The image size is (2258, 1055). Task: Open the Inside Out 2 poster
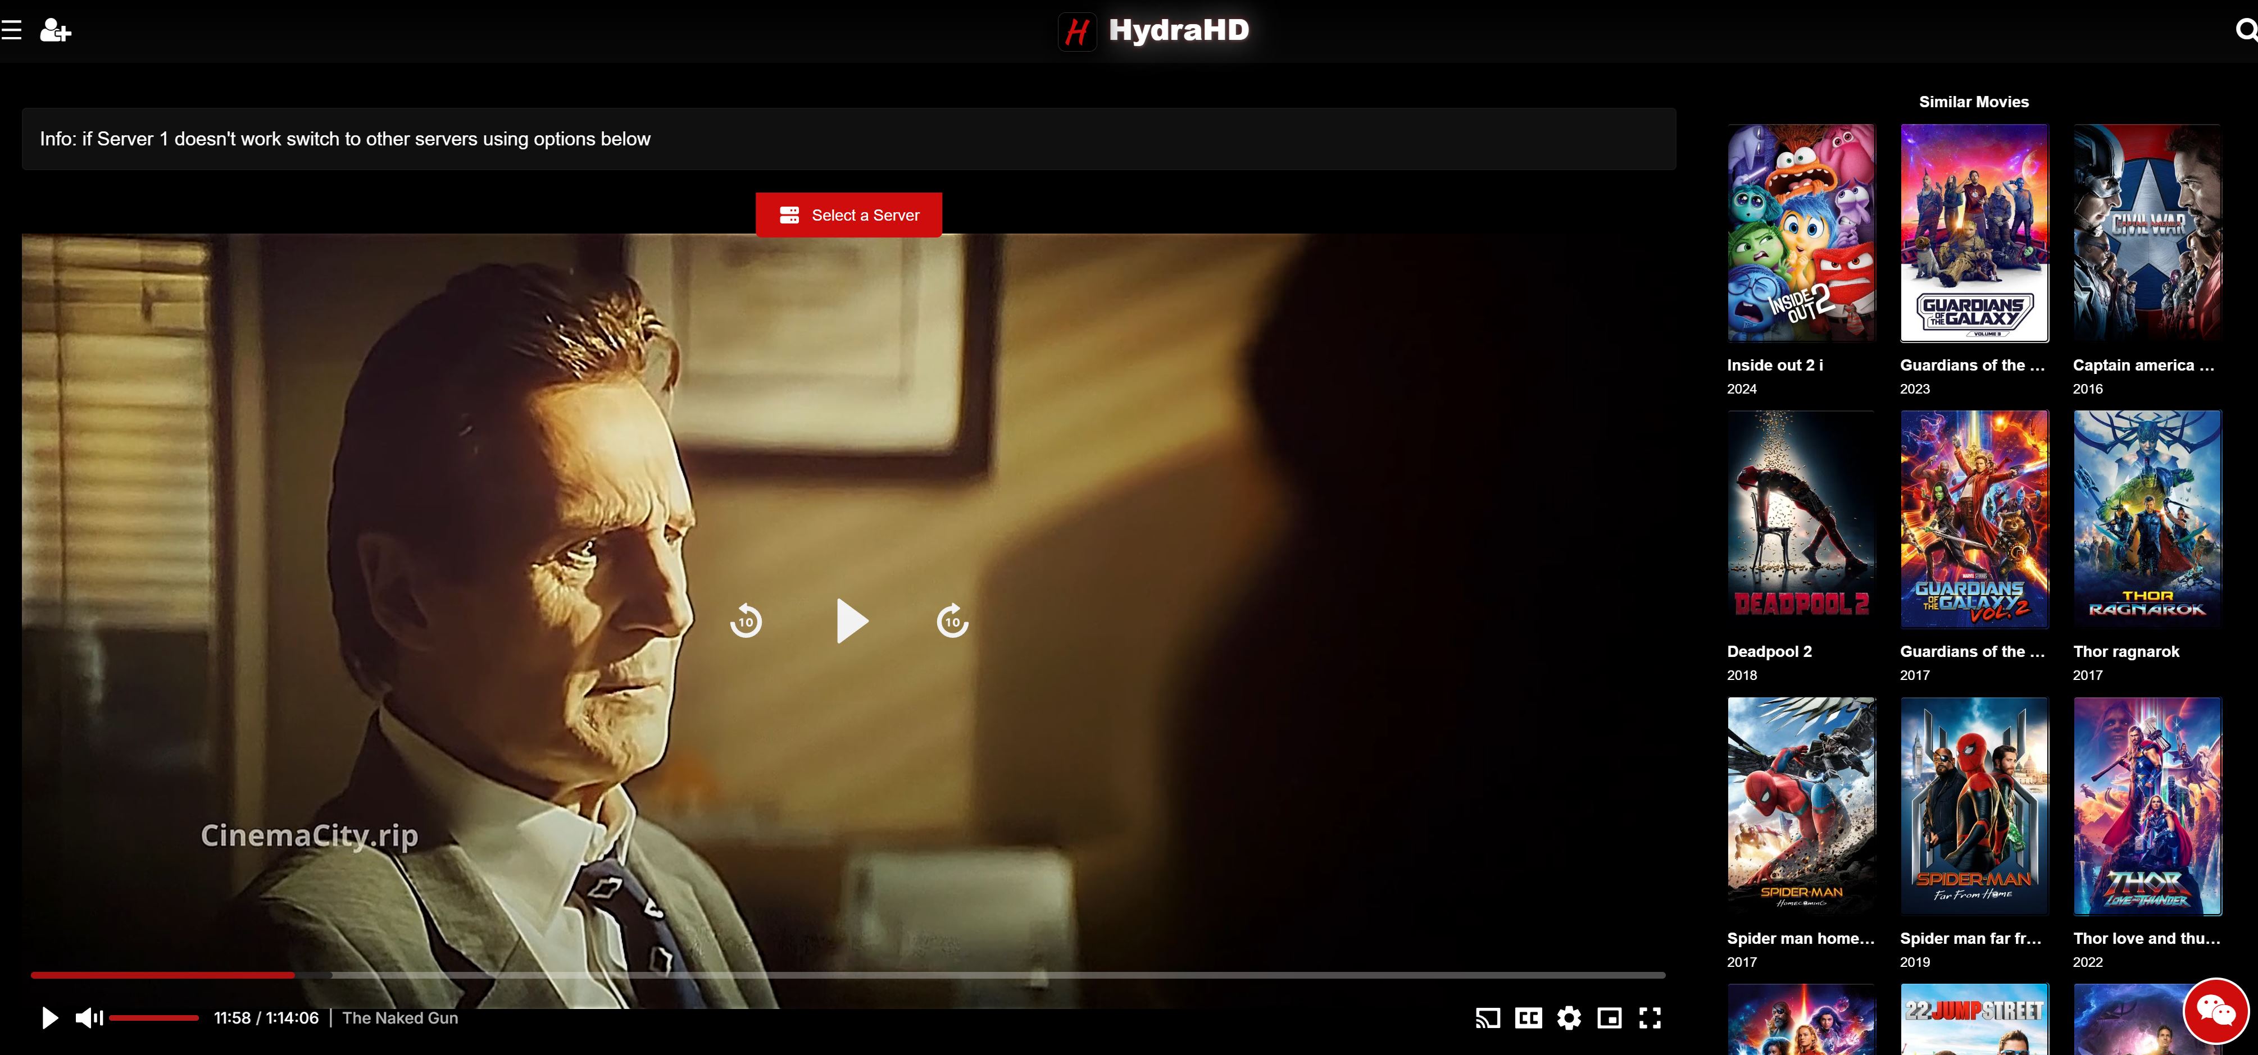[1801, 232]
